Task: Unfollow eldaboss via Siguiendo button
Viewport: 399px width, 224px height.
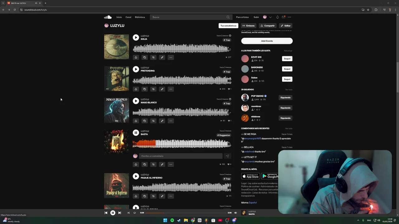Action: coord(285,118)
